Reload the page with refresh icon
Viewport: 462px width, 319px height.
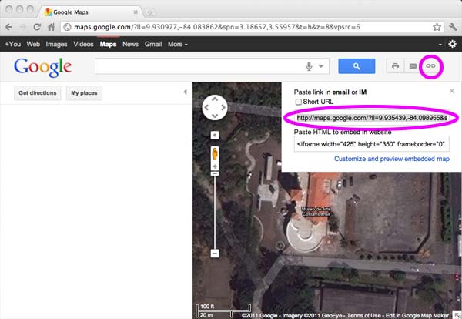(x=37, y=27)
